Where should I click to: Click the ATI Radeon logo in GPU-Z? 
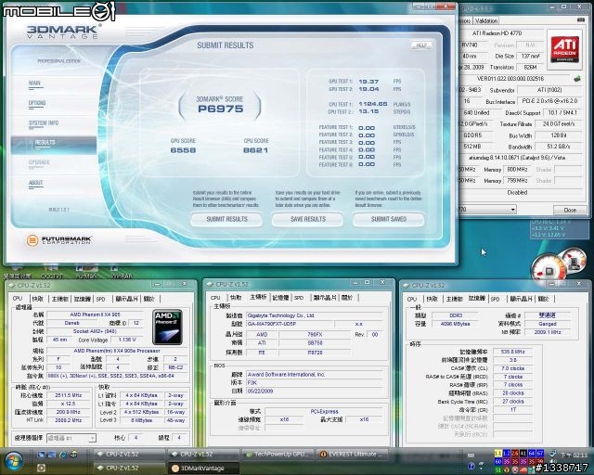coord(564,49)
